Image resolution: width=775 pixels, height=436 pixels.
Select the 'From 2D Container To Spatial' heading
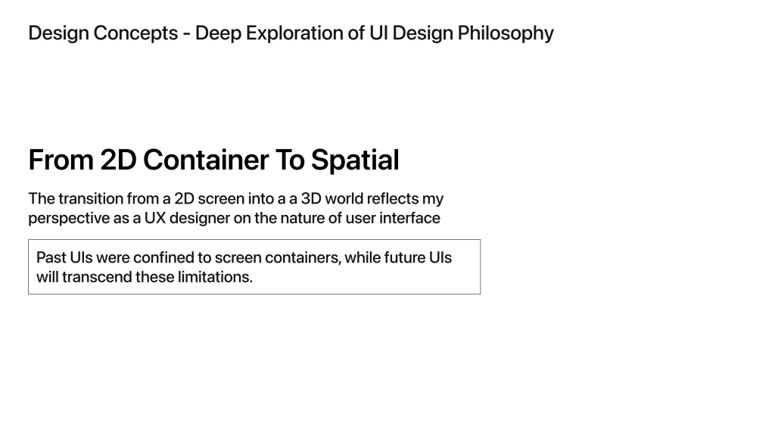click(213, 160)
